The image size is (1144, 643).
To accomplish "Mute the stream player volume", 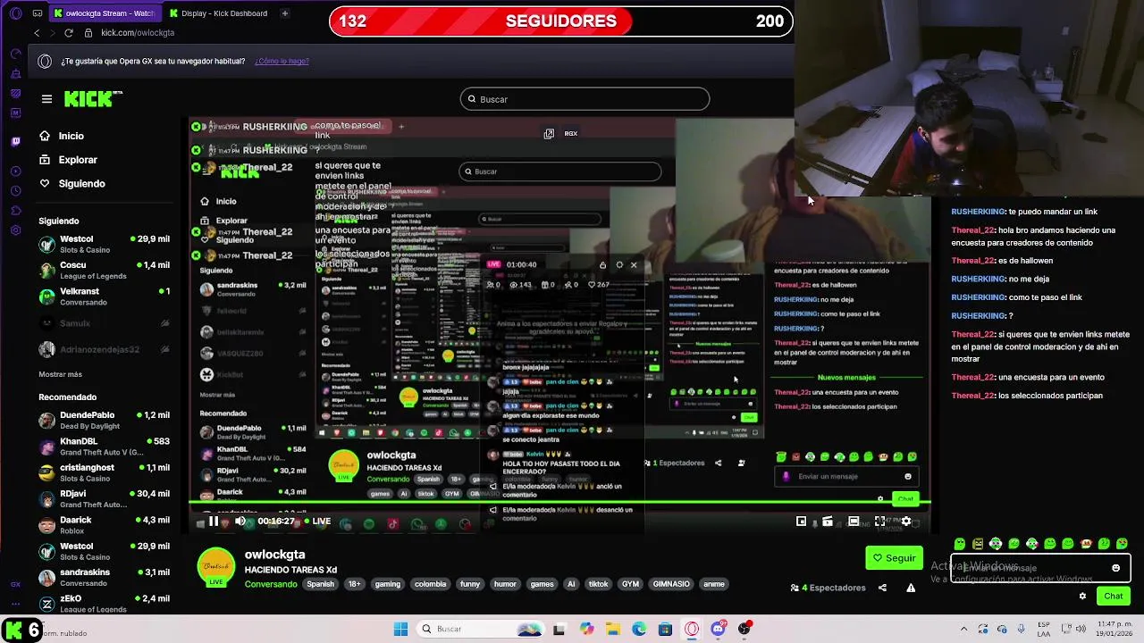I will click(240, 522).
